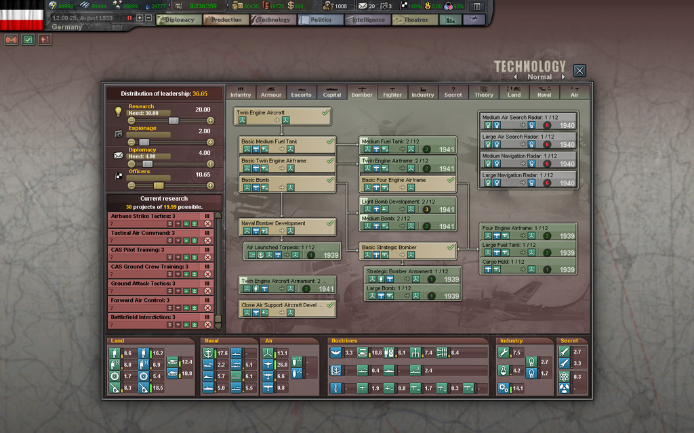This screenshot has height=433, width=694.
Task: Click the Diplomacy envelope icon
Action: pyautogui.click(x=118, y=155)
